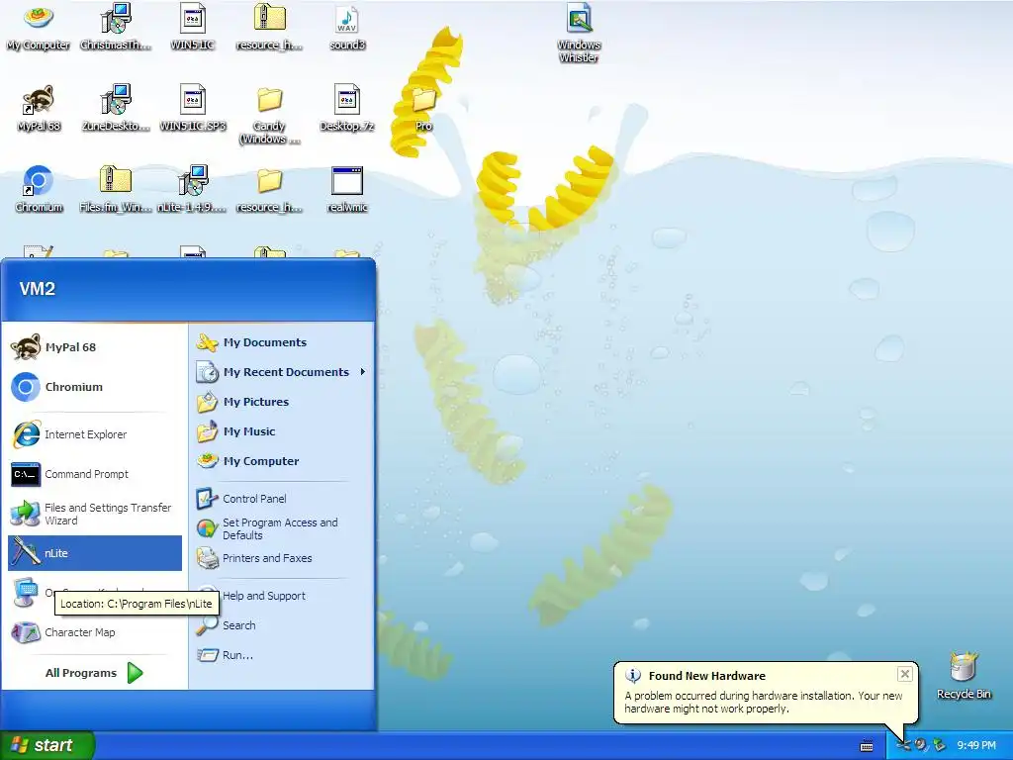Select the Pro folder on the desktop
The width and height of the screenshot is (1013, 760).
423,109
